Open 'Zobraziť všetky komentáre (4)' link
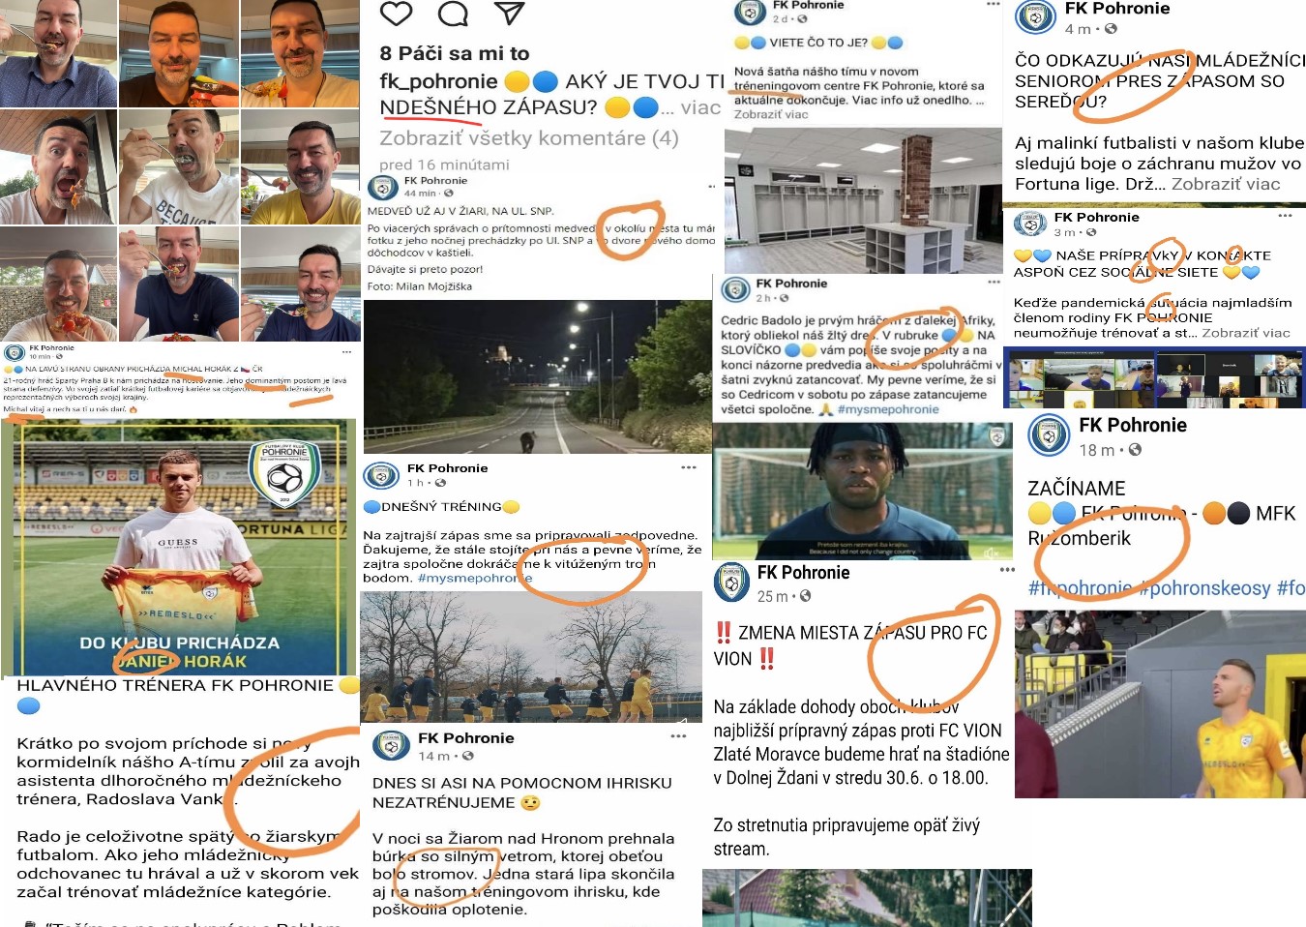The width and height of the screenshot is (1306, 927). [529, 138]
